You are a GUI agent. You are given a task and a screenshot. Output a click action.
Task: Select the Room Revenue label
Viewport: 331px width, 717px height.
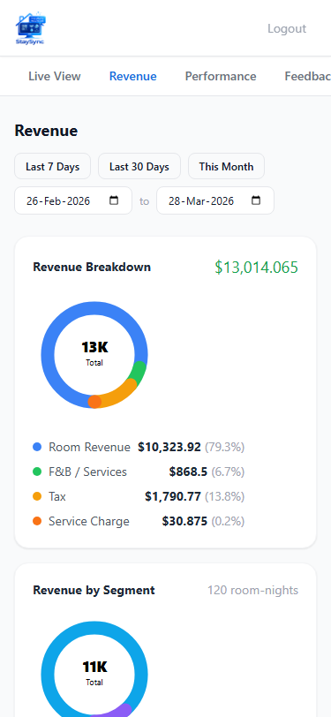[x=90, y=447]
